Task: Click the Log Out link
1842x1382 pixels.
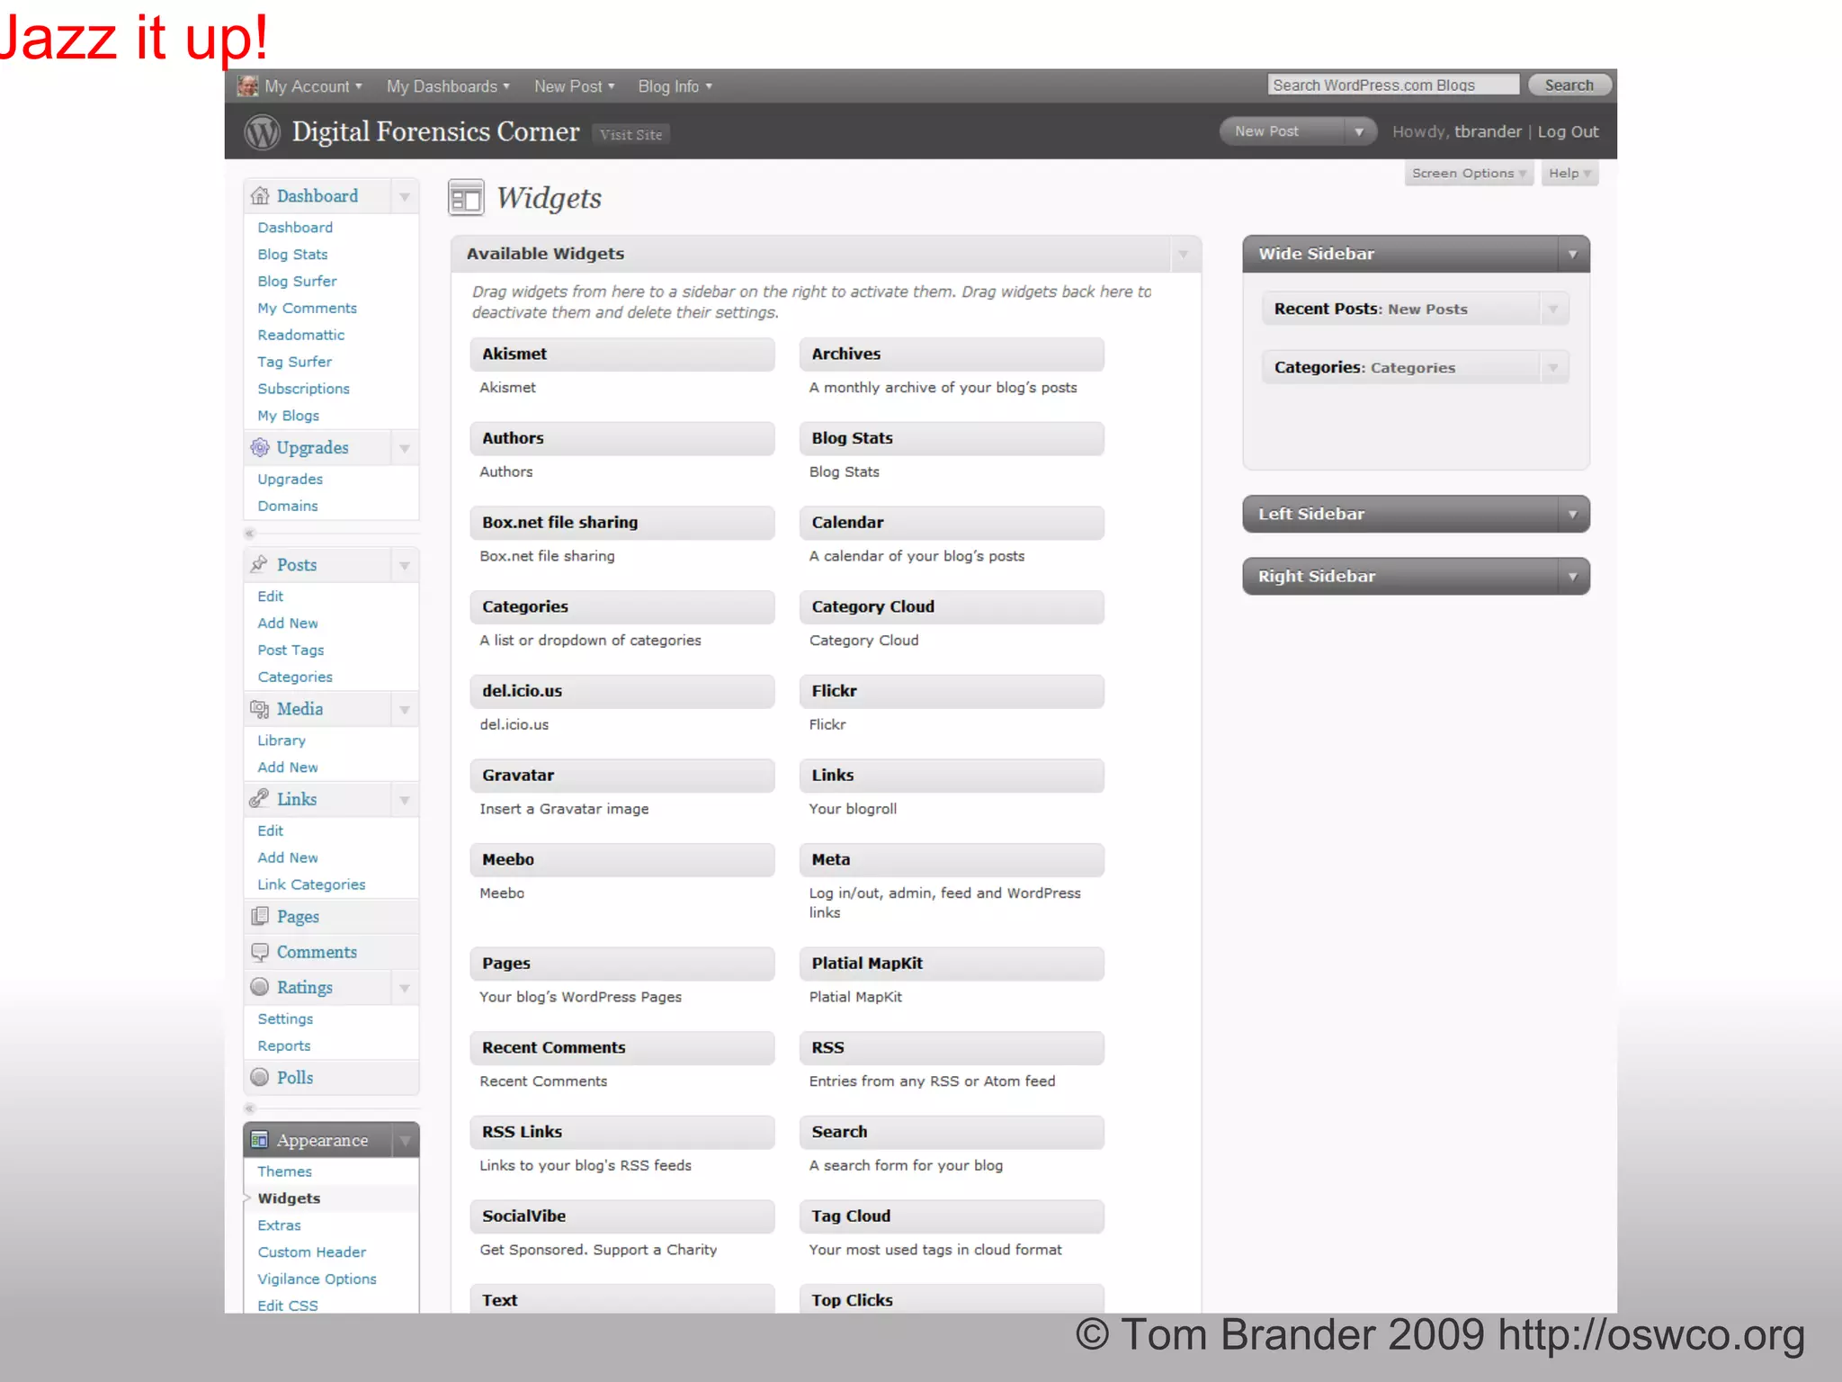Action: pyautogui.click(x=1568, y=132)
